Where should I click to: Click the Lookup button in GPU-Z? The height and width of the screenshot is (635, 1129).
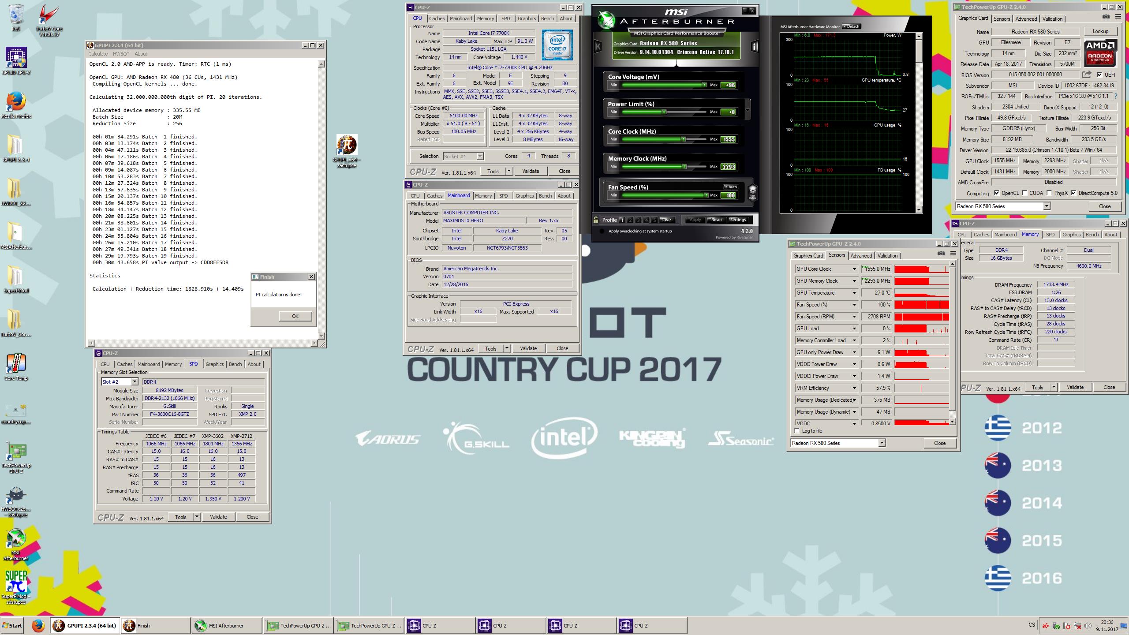pos(1100,32)
